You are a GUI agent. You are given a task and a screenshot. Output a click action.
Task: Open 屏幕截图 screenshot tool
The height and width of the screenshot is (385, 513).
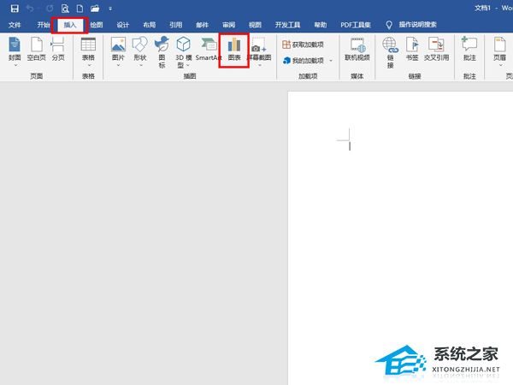coord(259,51)
